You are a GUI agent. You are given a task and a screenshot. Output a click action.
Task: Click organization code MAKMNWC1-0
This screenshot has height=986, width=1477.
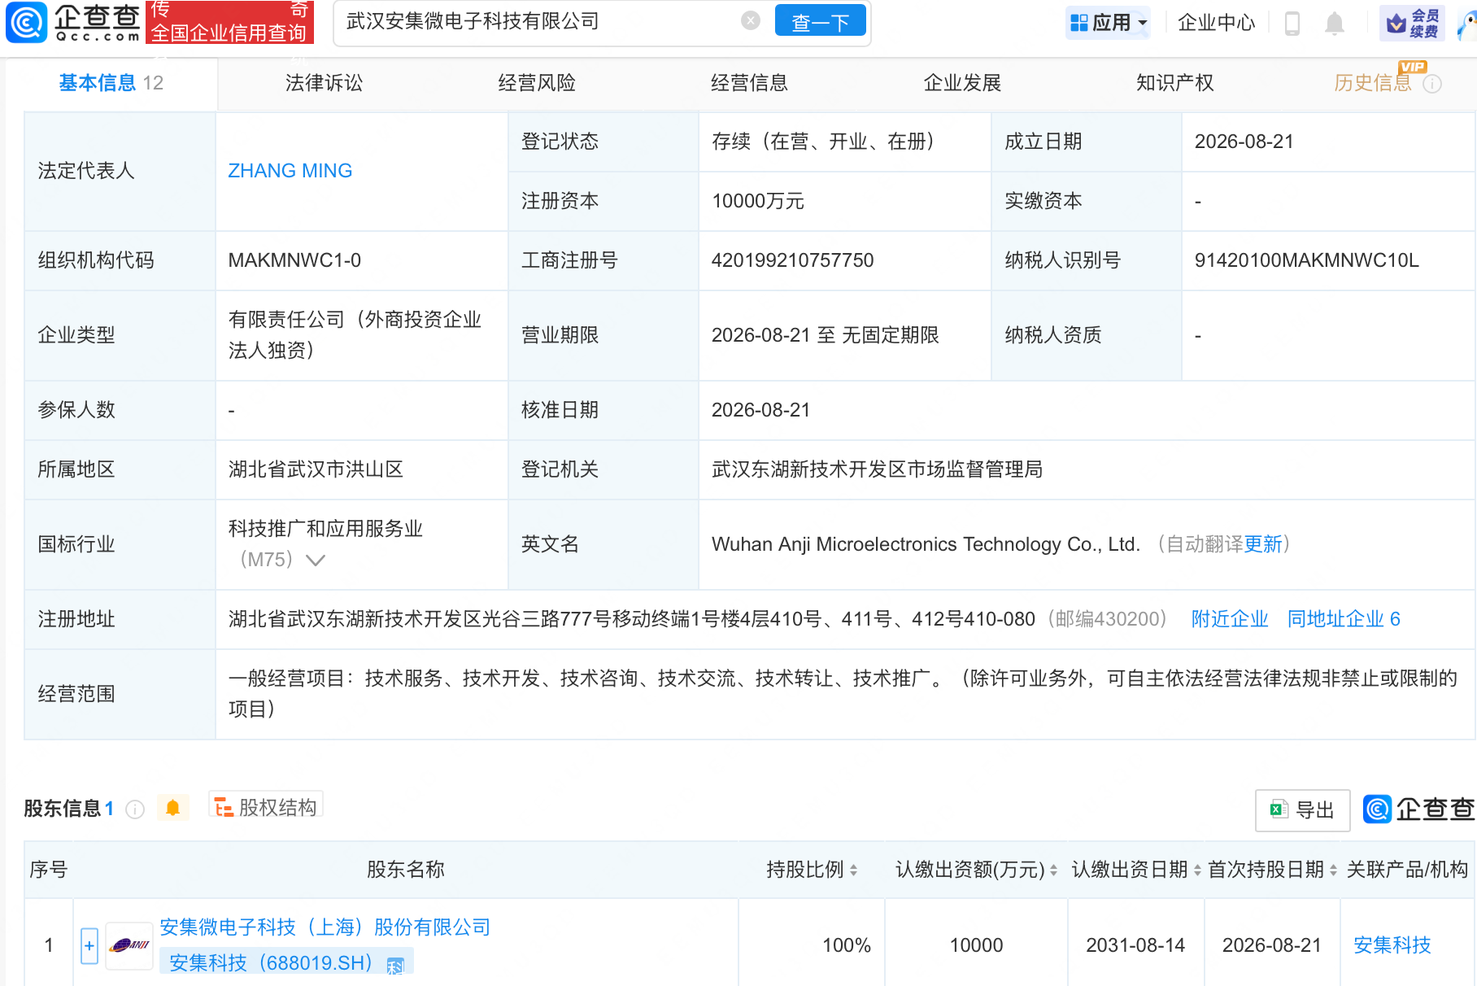[x=294, y=260]
